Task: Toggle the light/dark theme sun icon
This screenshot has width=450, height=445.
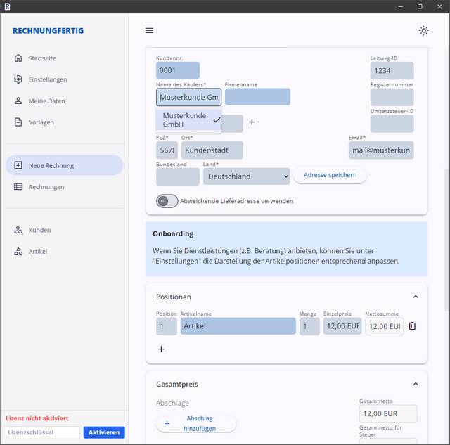Action: coord(423,31)
